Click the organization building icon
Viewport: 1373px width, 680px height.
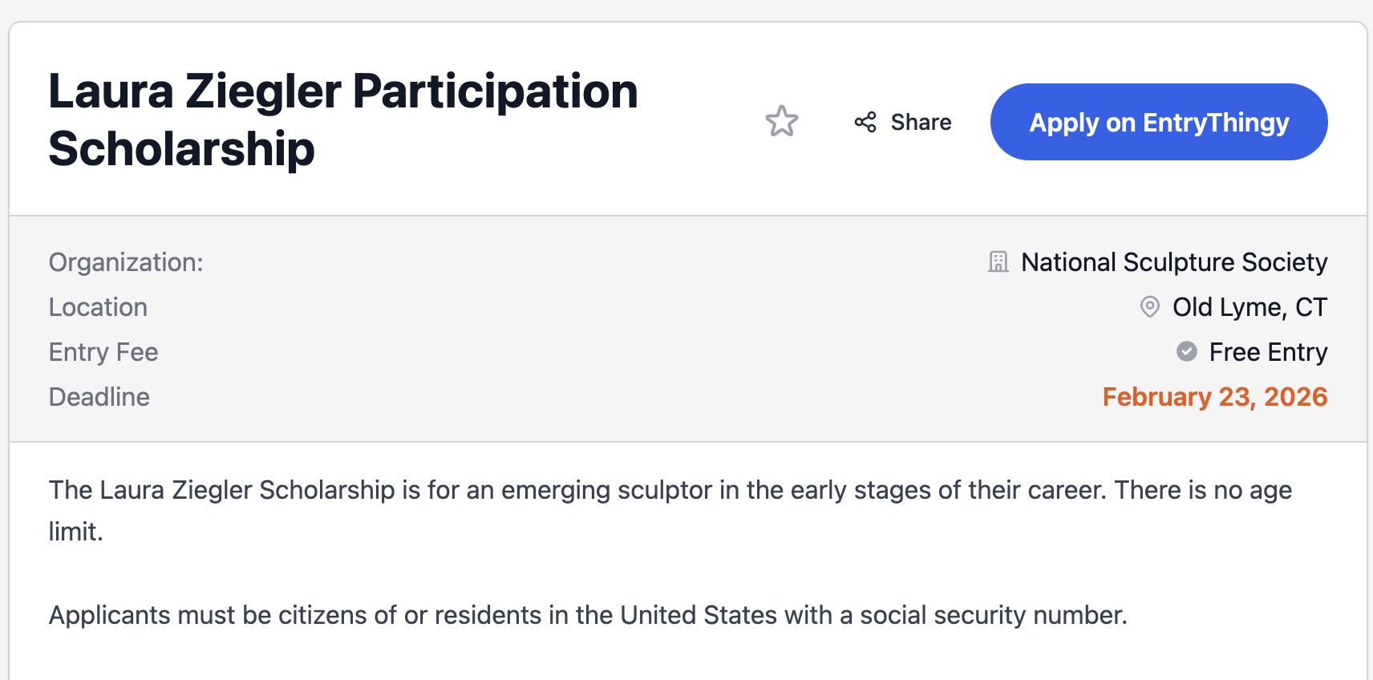998,262
